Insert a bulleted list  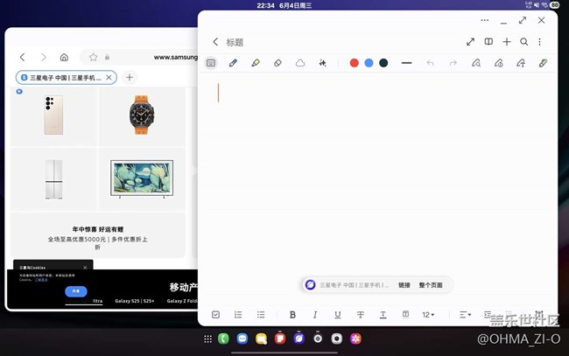tap(261, 315)
